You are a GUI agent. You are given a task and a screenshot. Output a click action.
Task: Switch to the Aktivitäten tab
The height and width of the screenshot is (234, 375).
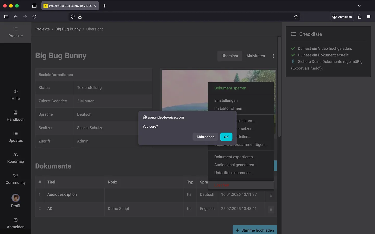(x=255, y=56)
